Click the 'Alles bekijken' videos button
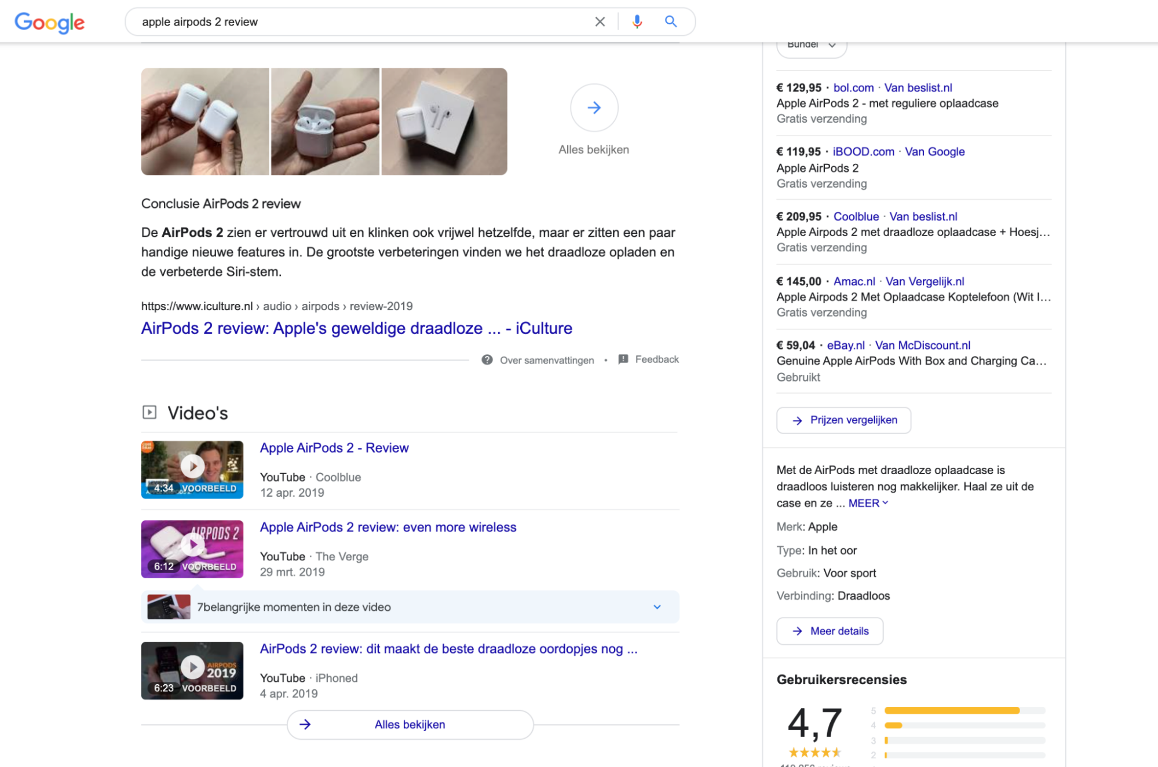Screen dimensions: 1158x767 (x=410, y=725)
